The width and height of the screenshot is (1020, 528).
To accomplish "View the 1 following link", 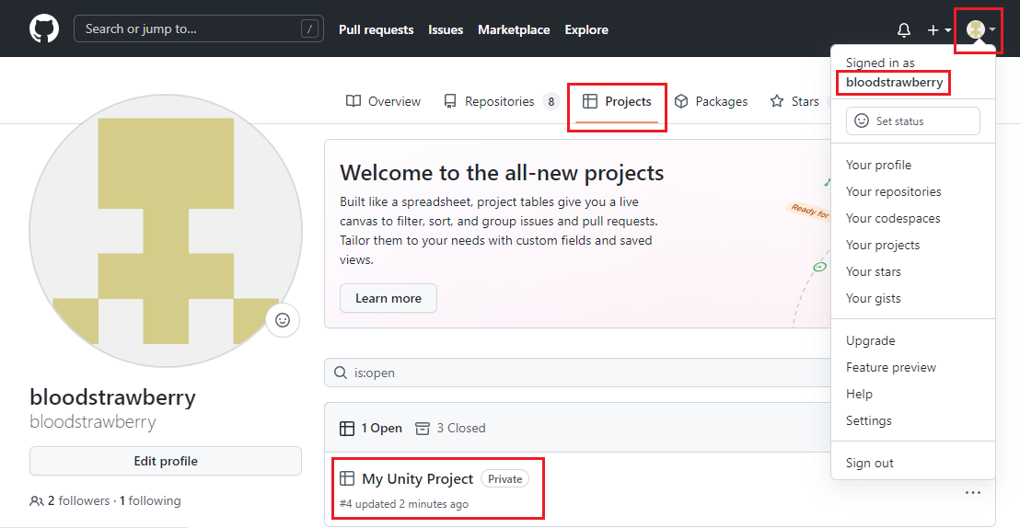I will point(150,500).
